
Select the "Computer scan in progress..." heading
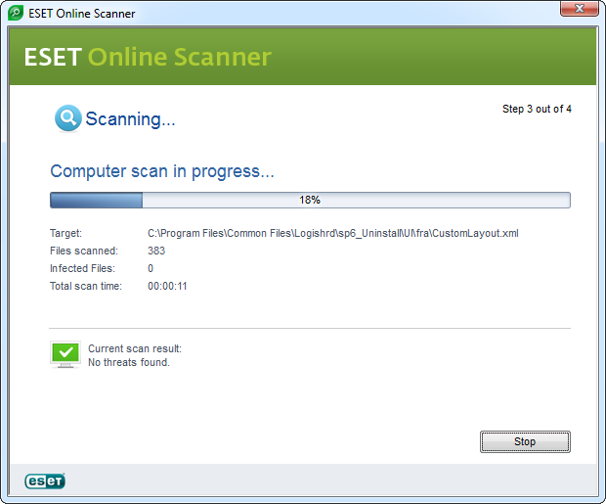162,171
